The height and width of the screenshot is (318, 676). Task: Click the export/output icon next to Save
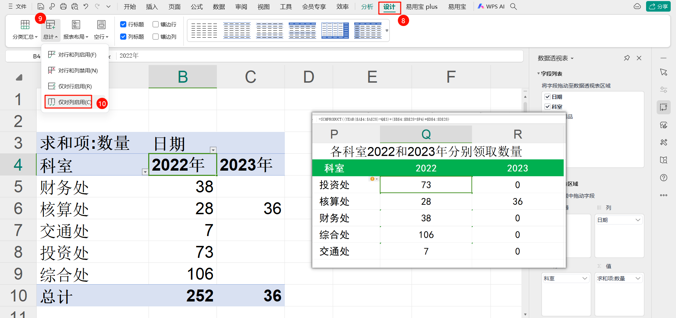pyautogui.click(x=52, y=7)
